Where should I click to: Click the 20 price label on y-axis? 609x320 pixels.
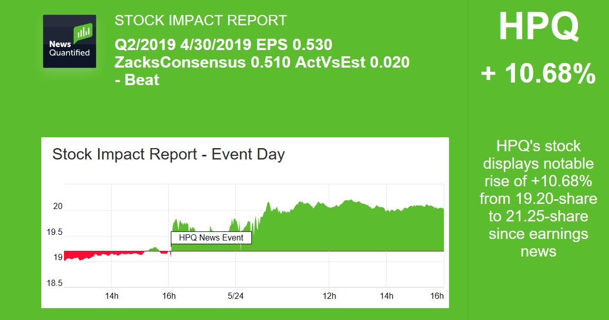tap(57, 206)
